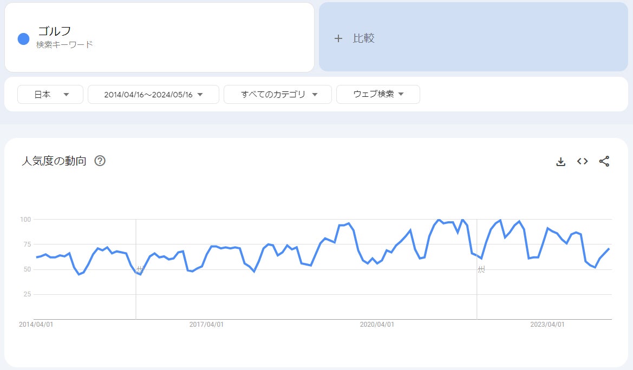
Task: Click the plus icon beside 比較
Action: [338, 38]
